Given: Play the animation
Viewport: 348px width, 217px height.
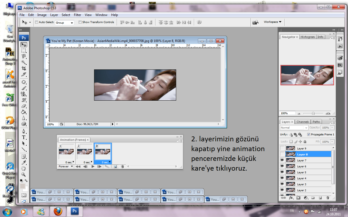Looking at the screenshot, I should (93, 167).
